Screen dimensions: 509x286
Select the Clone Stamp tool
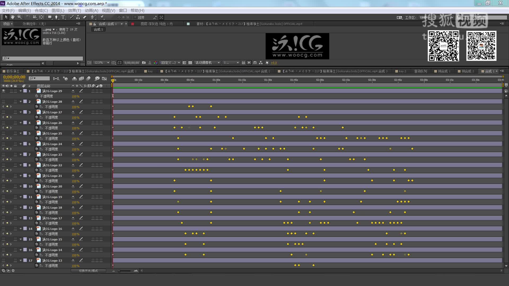[78, 17]
